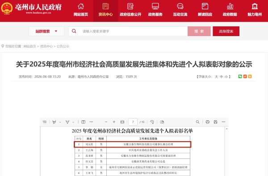
Task: Follow the 资讯中心 breadcrumb link
Action: (46, 46)
